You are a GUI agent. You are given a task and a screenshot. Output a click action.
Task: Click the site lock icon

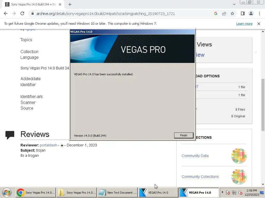tap(33, 13)
